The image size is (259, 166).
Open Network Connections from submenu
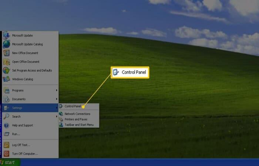click(x=79, y=114)
